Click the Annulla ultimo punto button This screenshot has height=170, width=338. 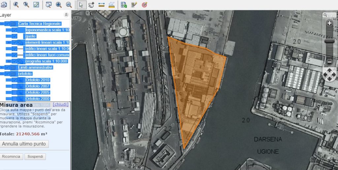(25, 144)
